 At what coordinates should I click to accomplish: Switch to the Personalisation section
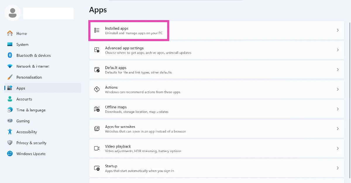[29, 77]
